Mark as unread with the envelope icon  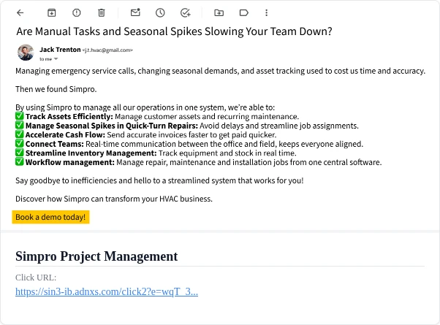tap(135, 12)
